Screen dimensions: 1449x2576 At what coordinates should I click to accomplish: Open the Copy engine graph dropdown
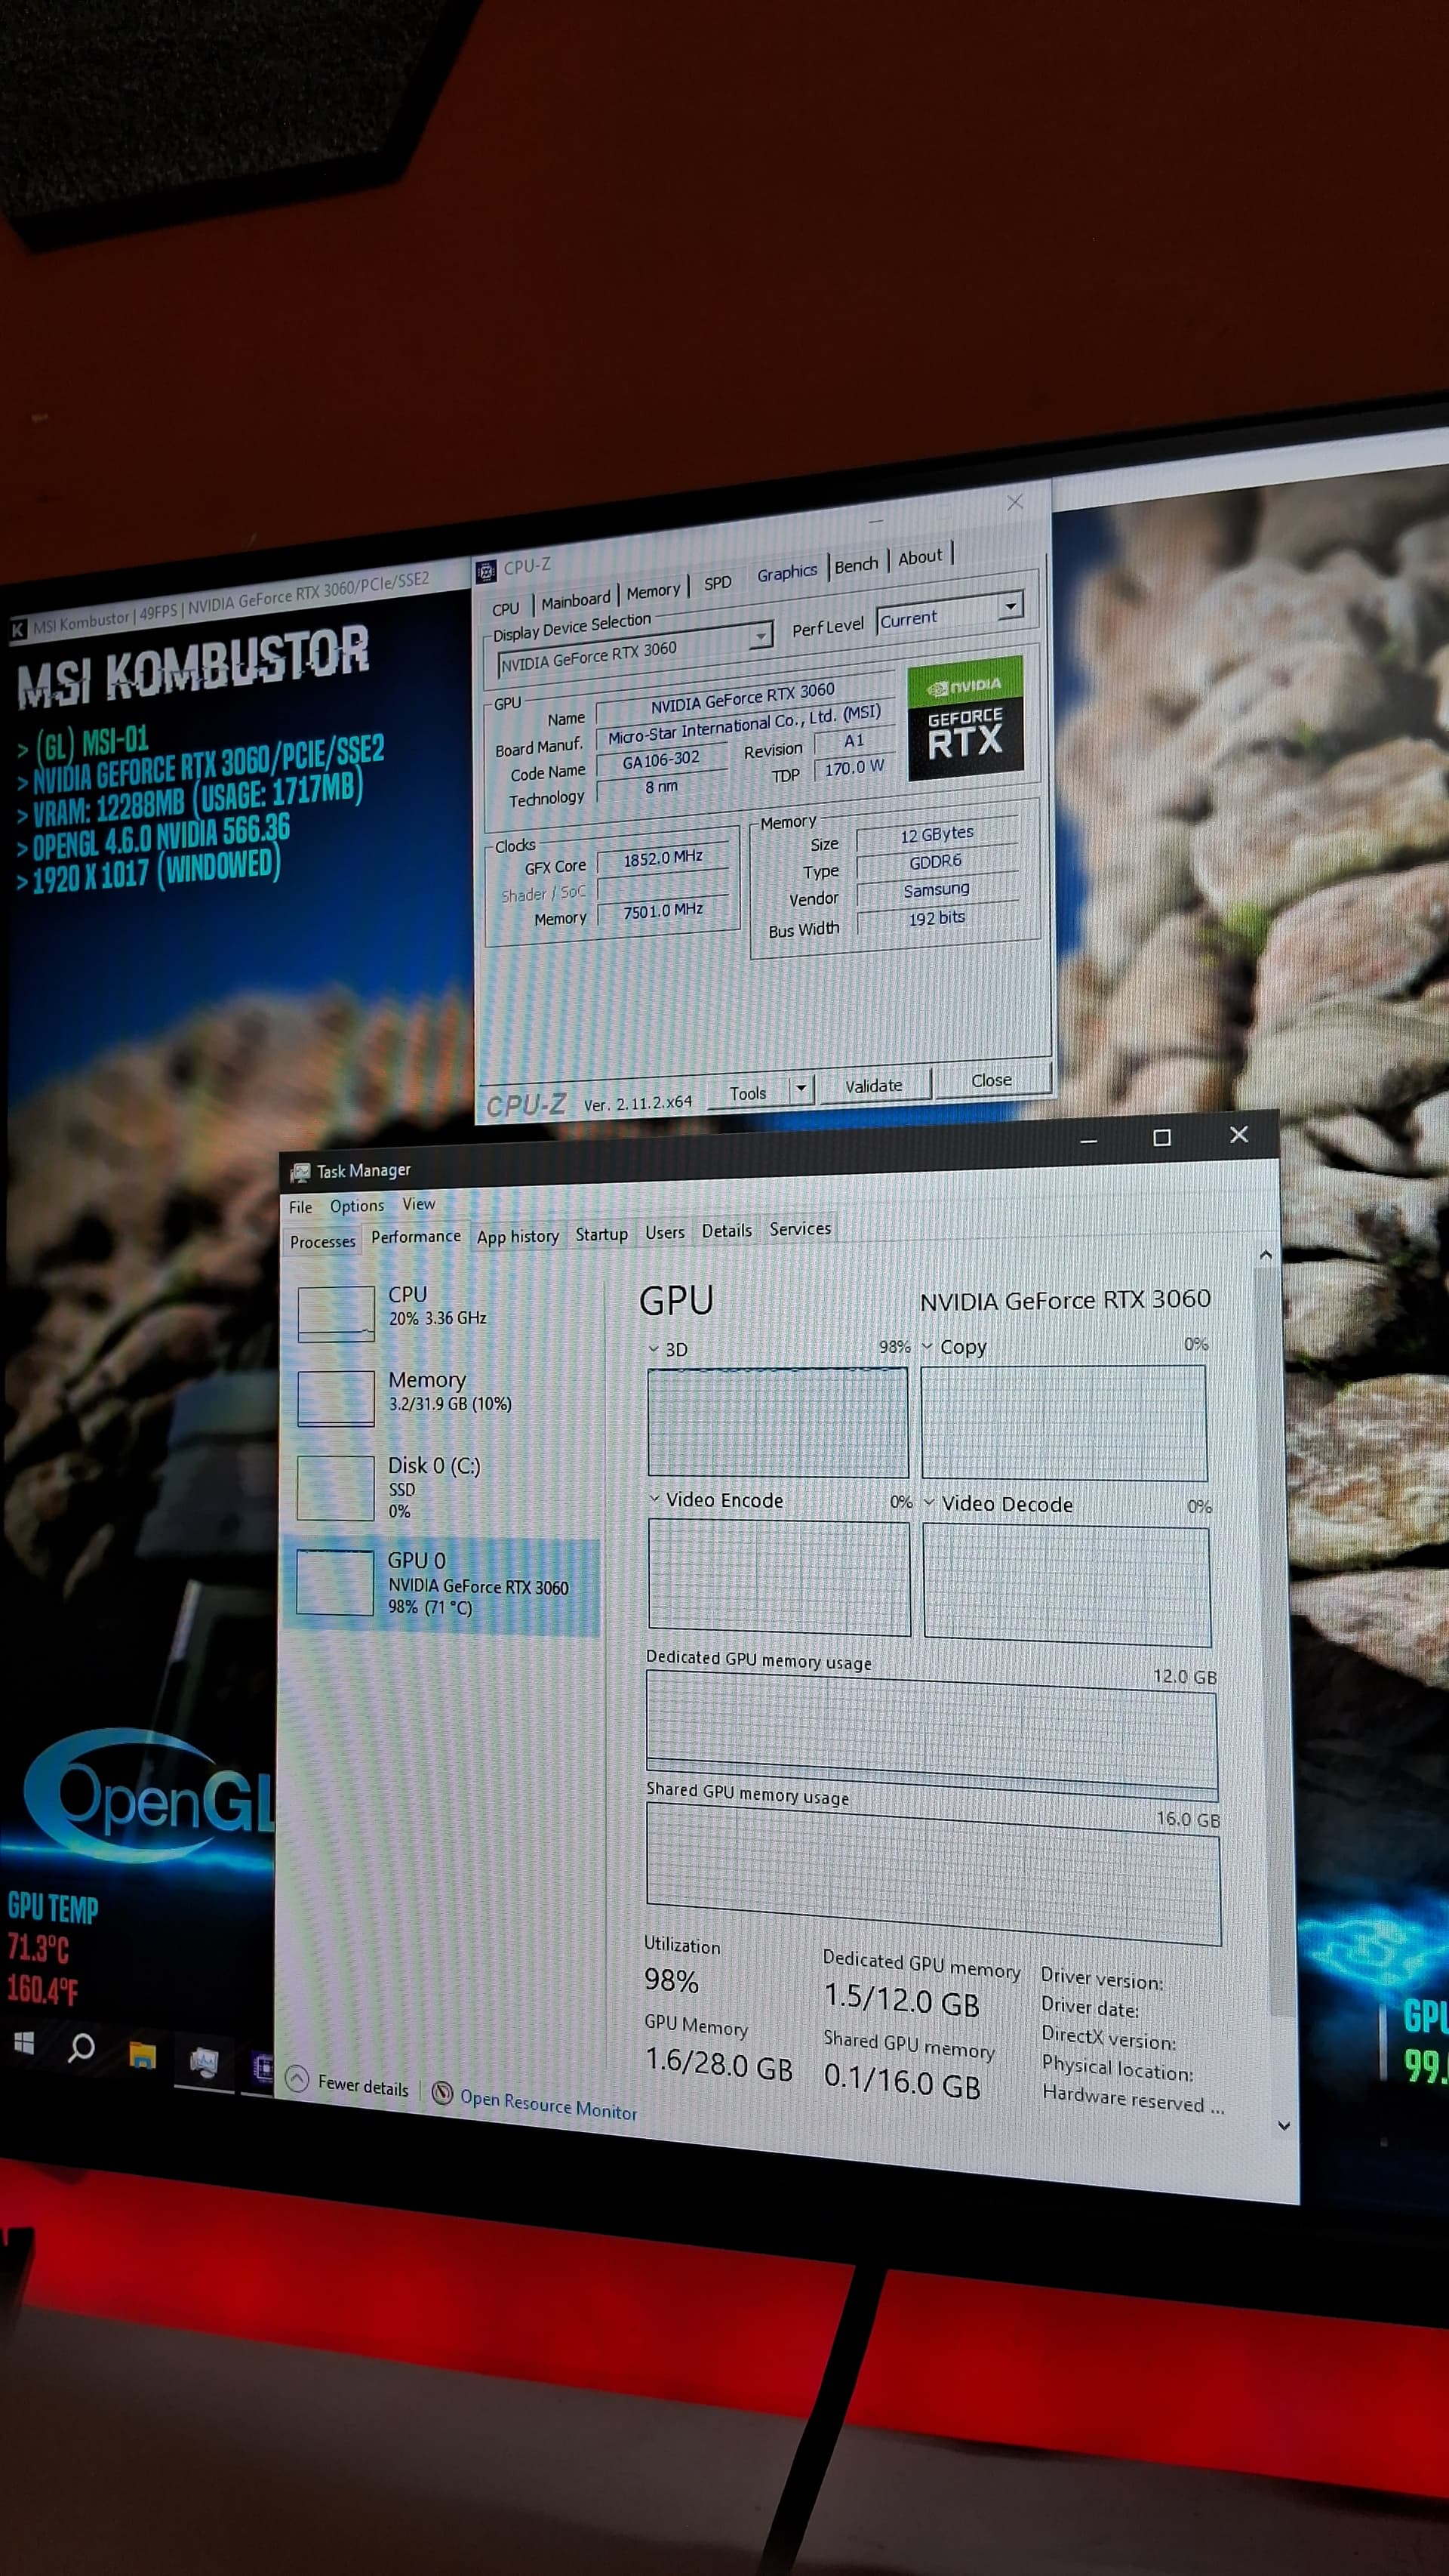tap(928, 1347)
